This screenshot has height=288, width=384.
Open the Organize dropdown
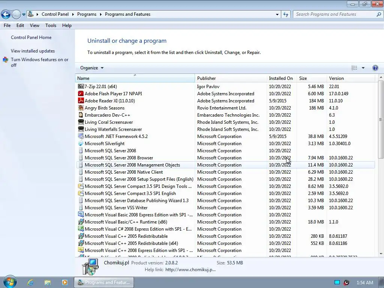[92, 68]
